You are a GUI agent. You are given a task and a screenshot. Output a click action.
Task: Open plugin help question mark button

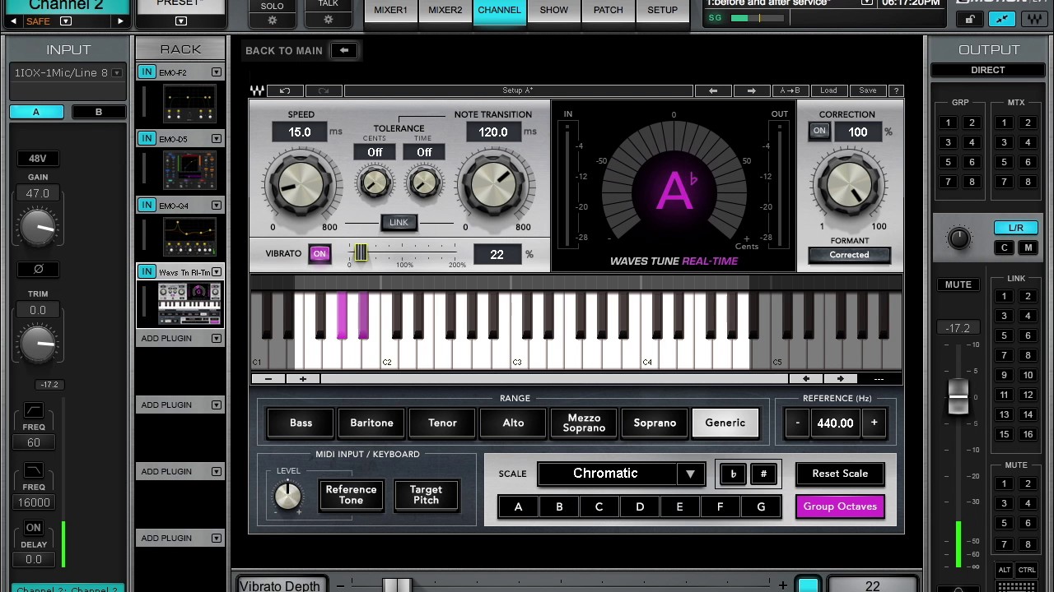896,90
